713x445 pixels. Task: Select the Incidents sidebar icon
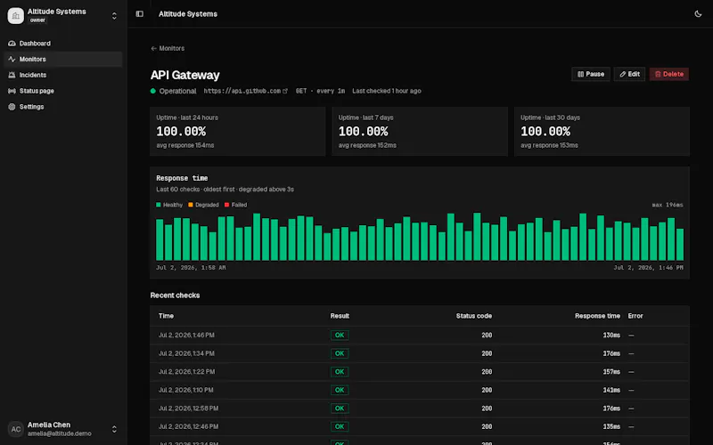point(12,75)
